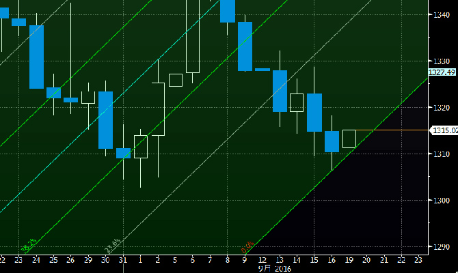The height and width of the screenshot is (273, 458).
Task: Select the 1315.02 current price tag
Action: click(x=442, y=130)
